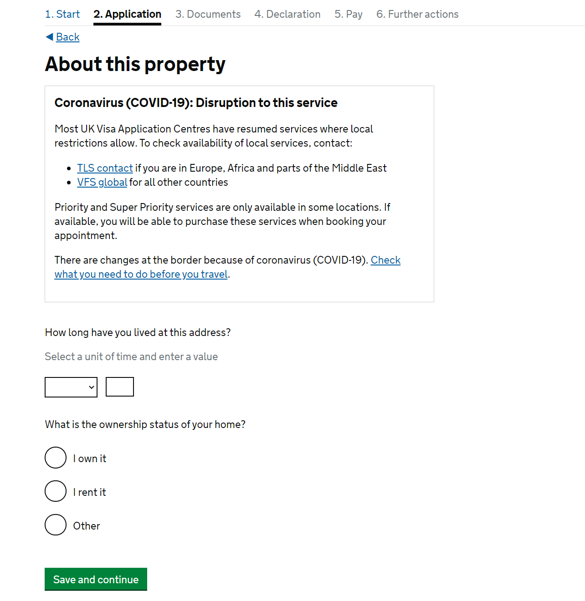The width and height of the screenshot is (585, 601).
Task: Click the 'I rent it' label text
Action: point(90,492)
